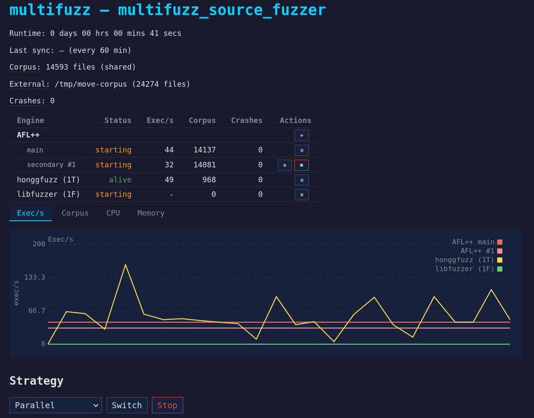Pause the AFL++ secondary #1 instance
The width and height of the screenshot is (534, 418).
click(285, 165)
